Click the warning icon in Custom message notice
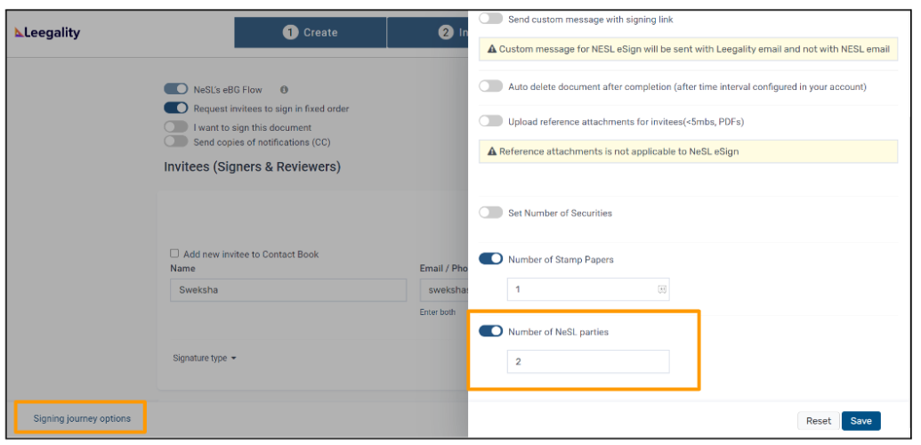Screen dimensions: 921x445 (492, 49)
